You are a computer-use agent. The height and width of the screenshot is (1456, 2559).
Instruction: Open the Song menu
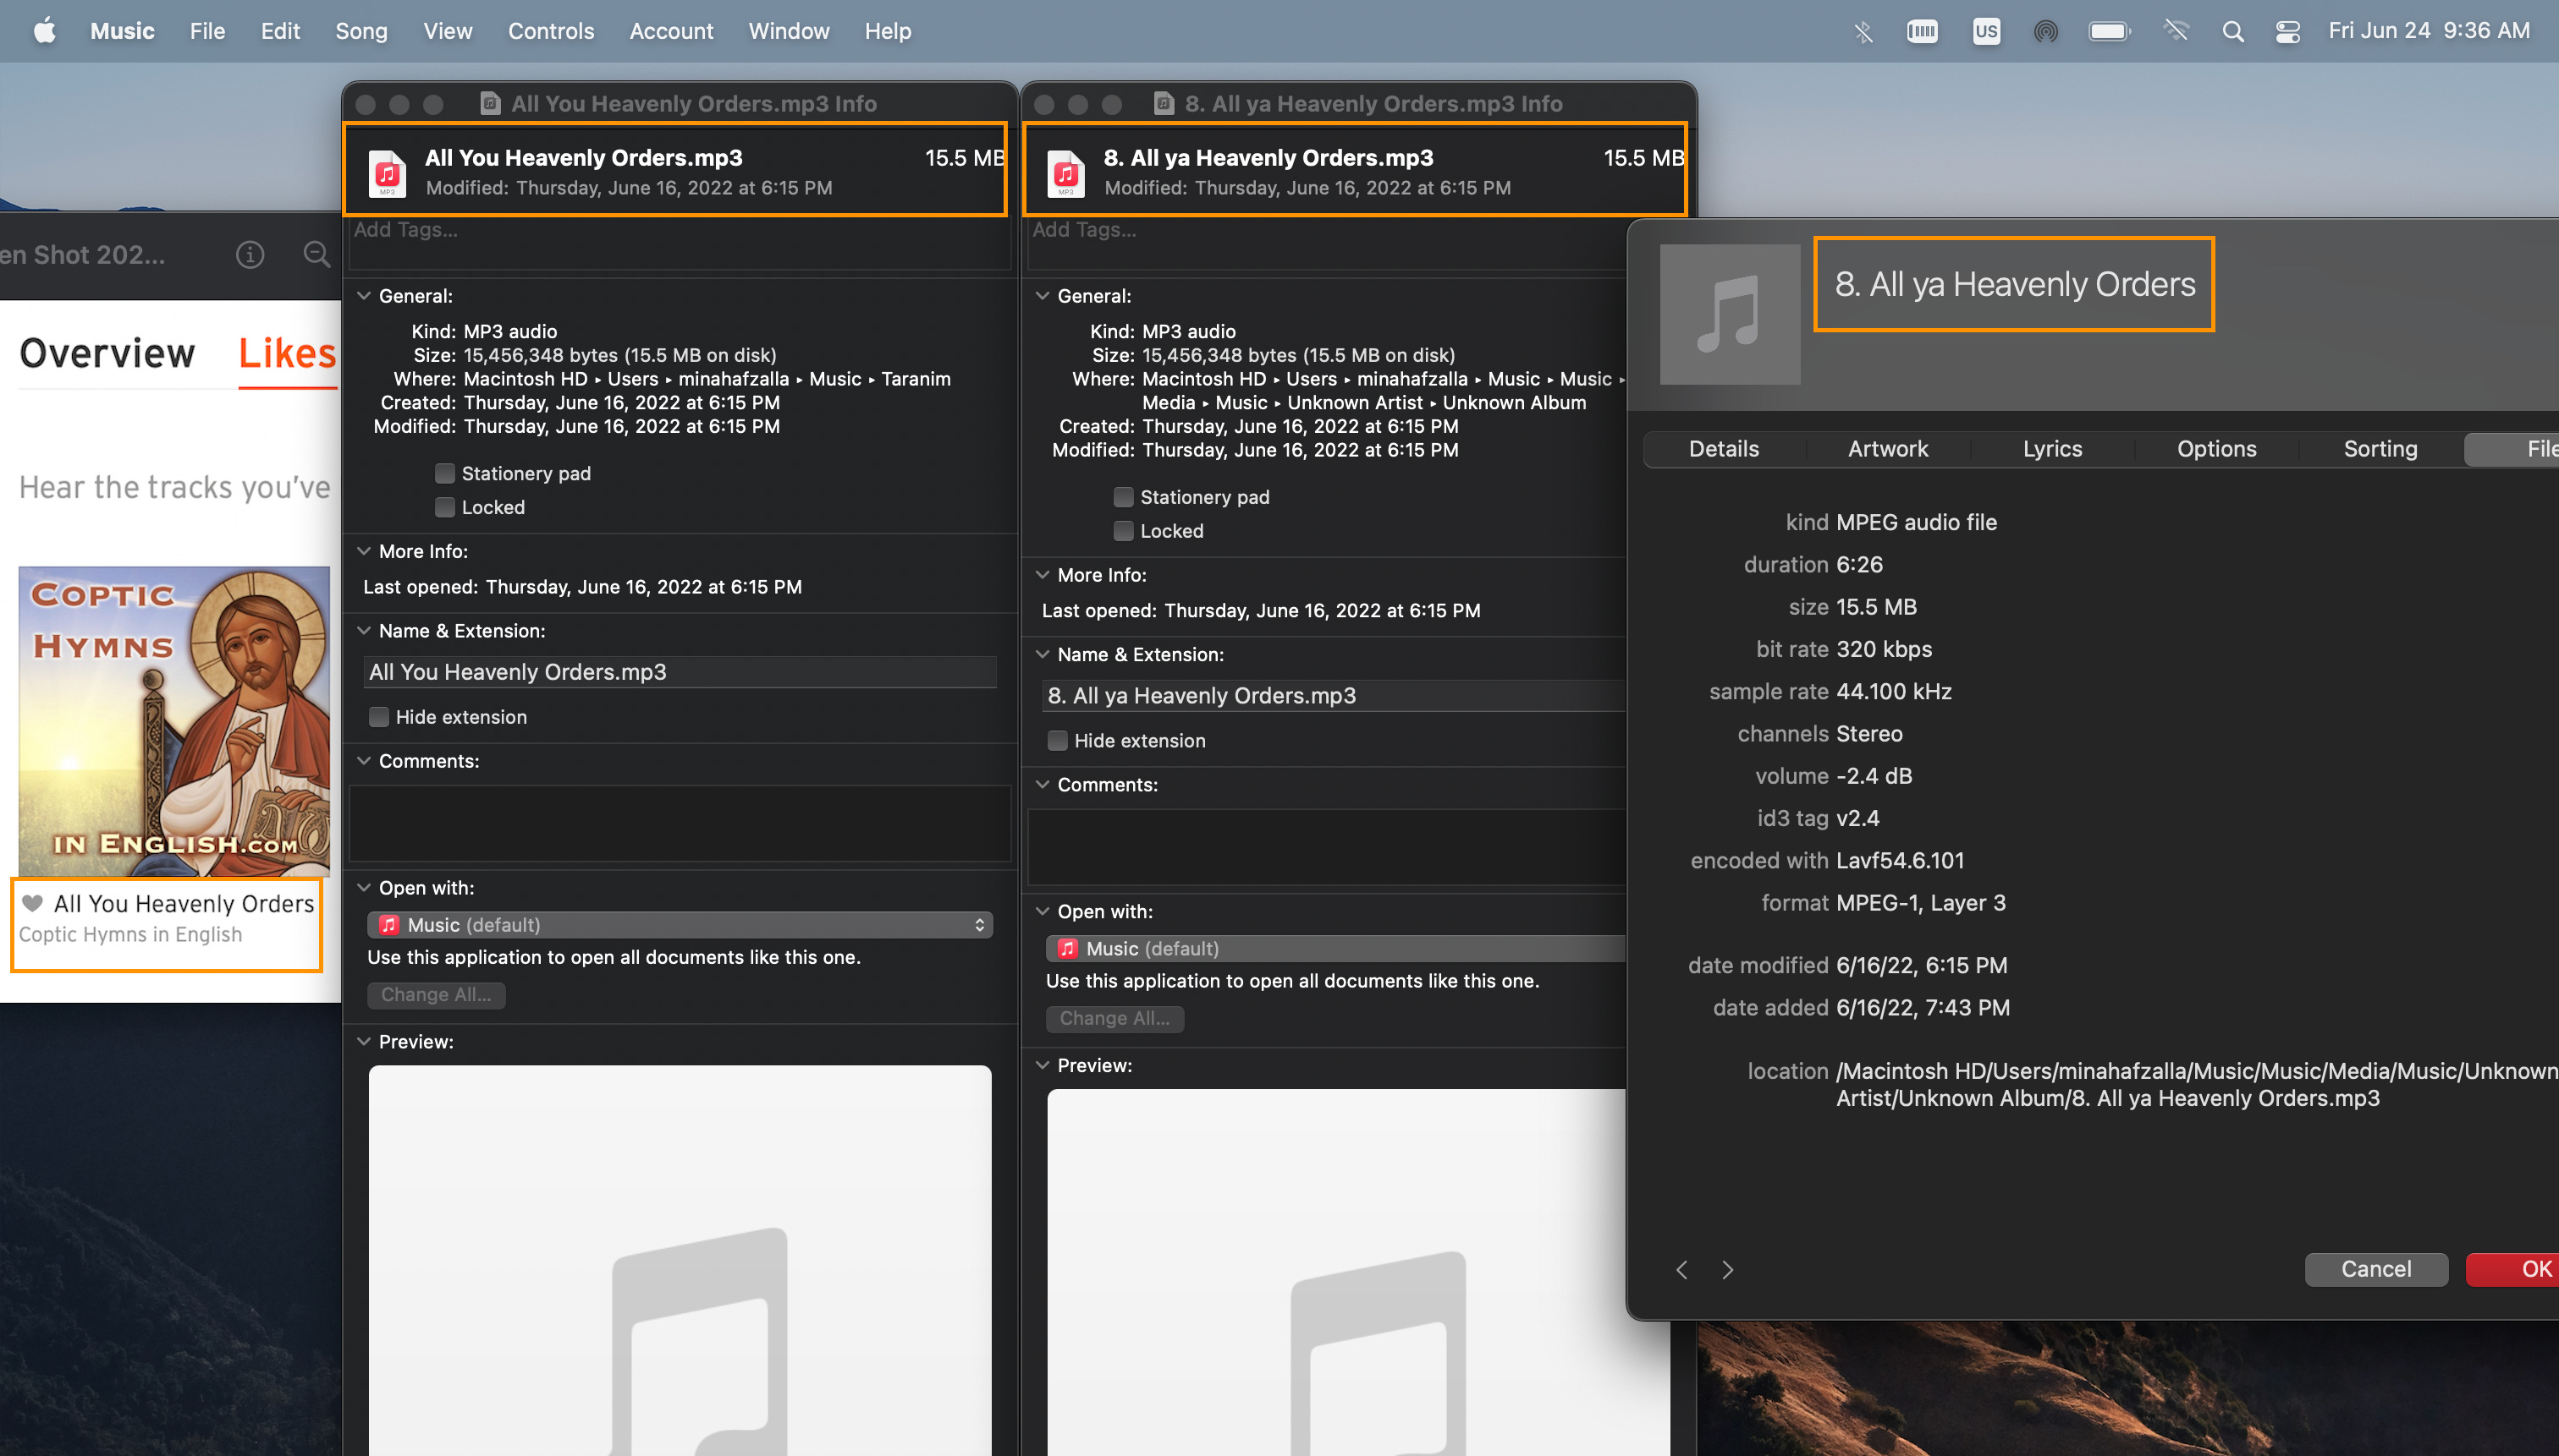click(x=361, y=31)
